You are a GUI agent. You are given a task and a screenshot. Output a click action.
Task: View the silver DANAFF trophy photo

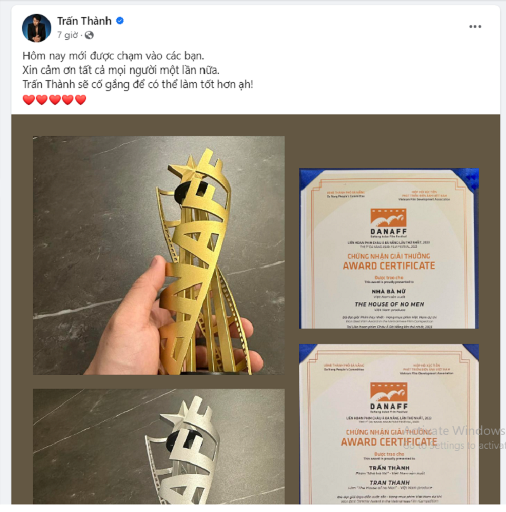tap(159, 446)
